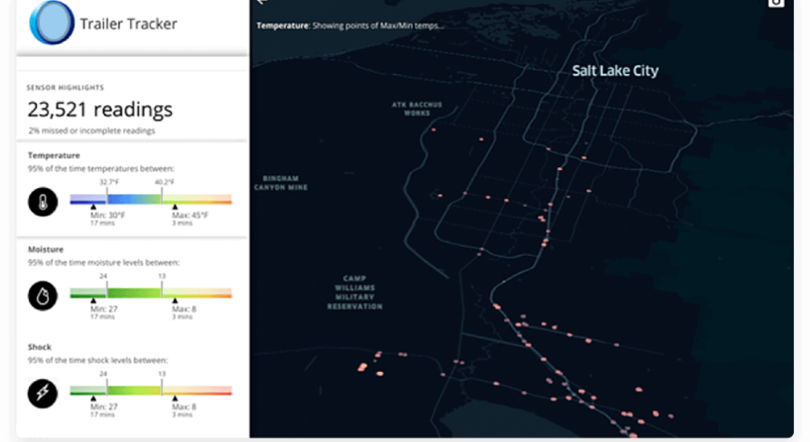
Task: Click the 40.2°F upper bound label
Action: pos(164,182)
